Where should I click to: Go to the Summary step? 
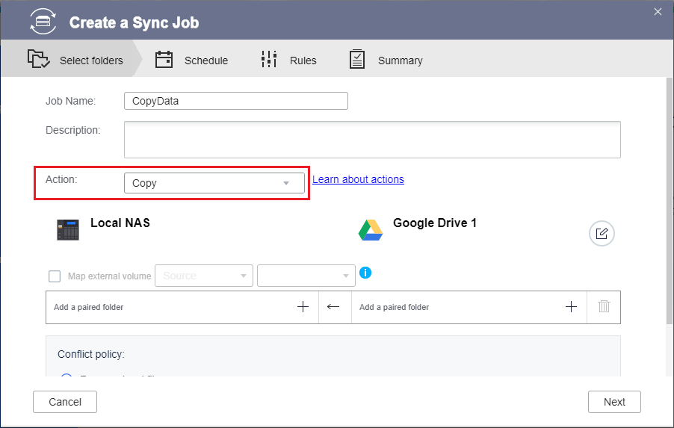(386, 60)
